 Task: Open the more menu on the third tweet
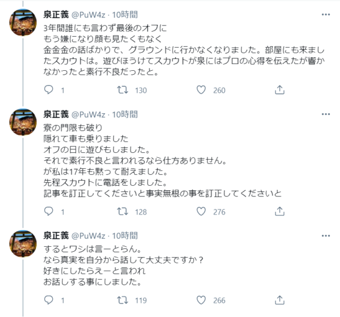(324, 235)
